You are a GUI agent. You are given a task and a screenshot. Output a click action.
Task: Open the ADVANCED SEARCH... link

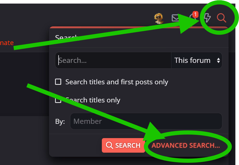(186, 145)
